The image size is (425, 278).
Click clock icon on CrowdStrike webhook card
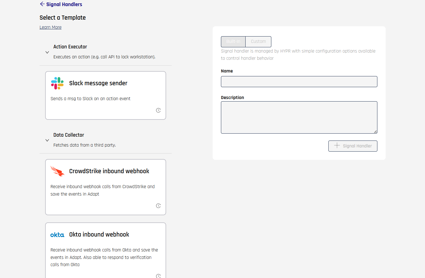(x=158, y=206)
